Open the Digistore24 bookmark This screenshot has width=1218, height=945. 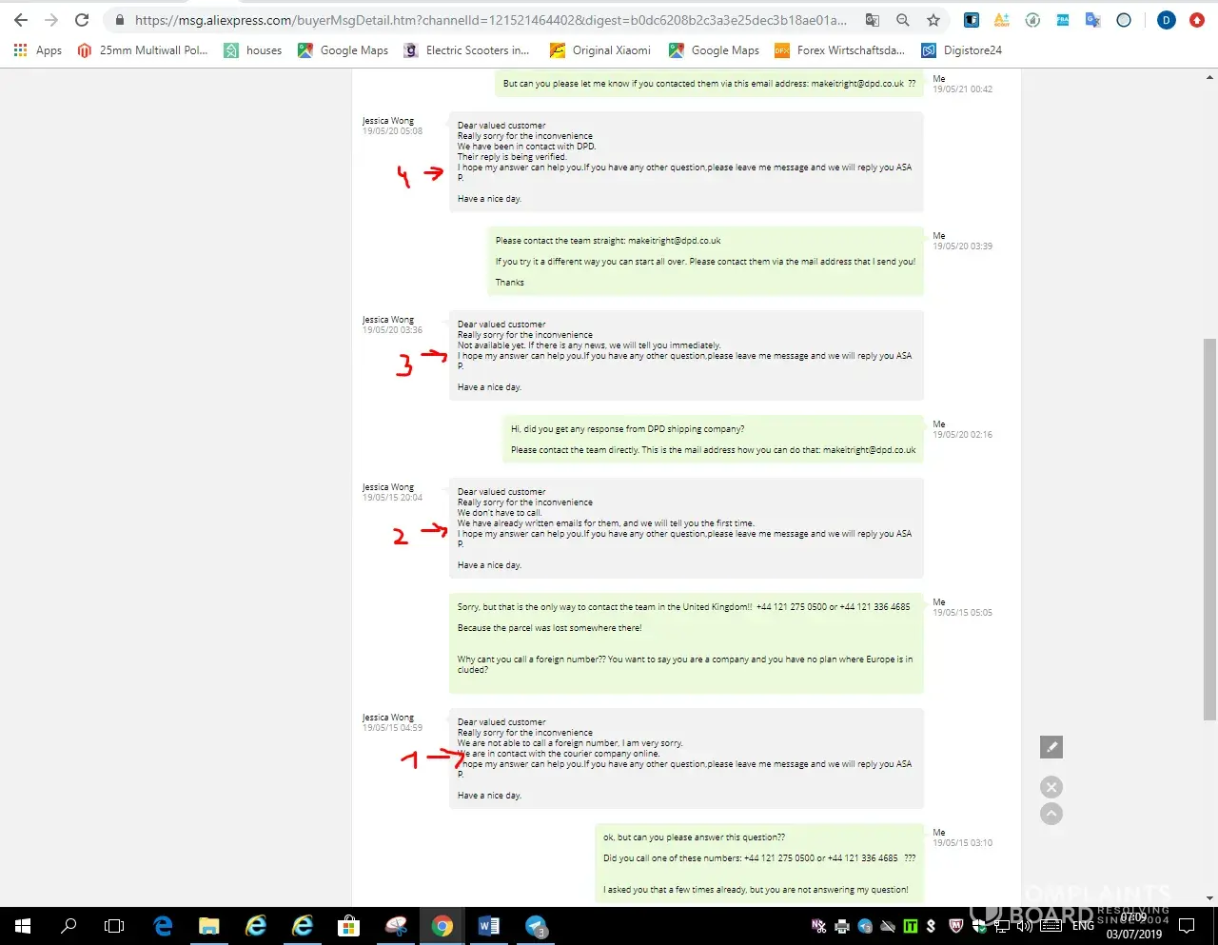point(962,50)
